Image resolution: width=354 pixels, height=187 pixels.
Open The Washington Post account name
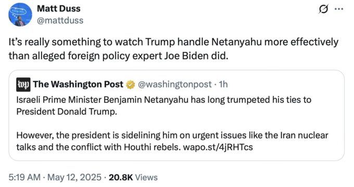pyautogui.click(x=78, y=84)
